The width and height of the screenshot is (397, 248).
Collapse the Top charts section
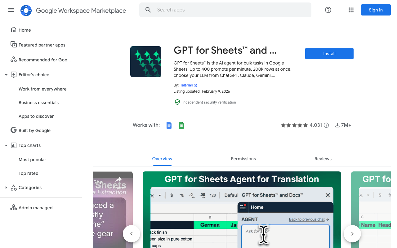(6, 145)
